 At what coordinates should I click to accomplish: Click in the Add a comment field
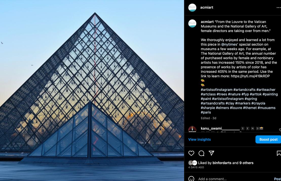233,179
